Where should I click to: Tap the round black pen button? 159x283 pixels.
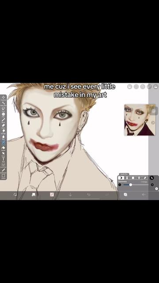click(152, 178)
